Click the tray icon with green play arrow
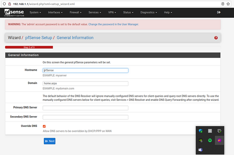The height and width of the screenshot is (155, 234). [x=219, y=131]
